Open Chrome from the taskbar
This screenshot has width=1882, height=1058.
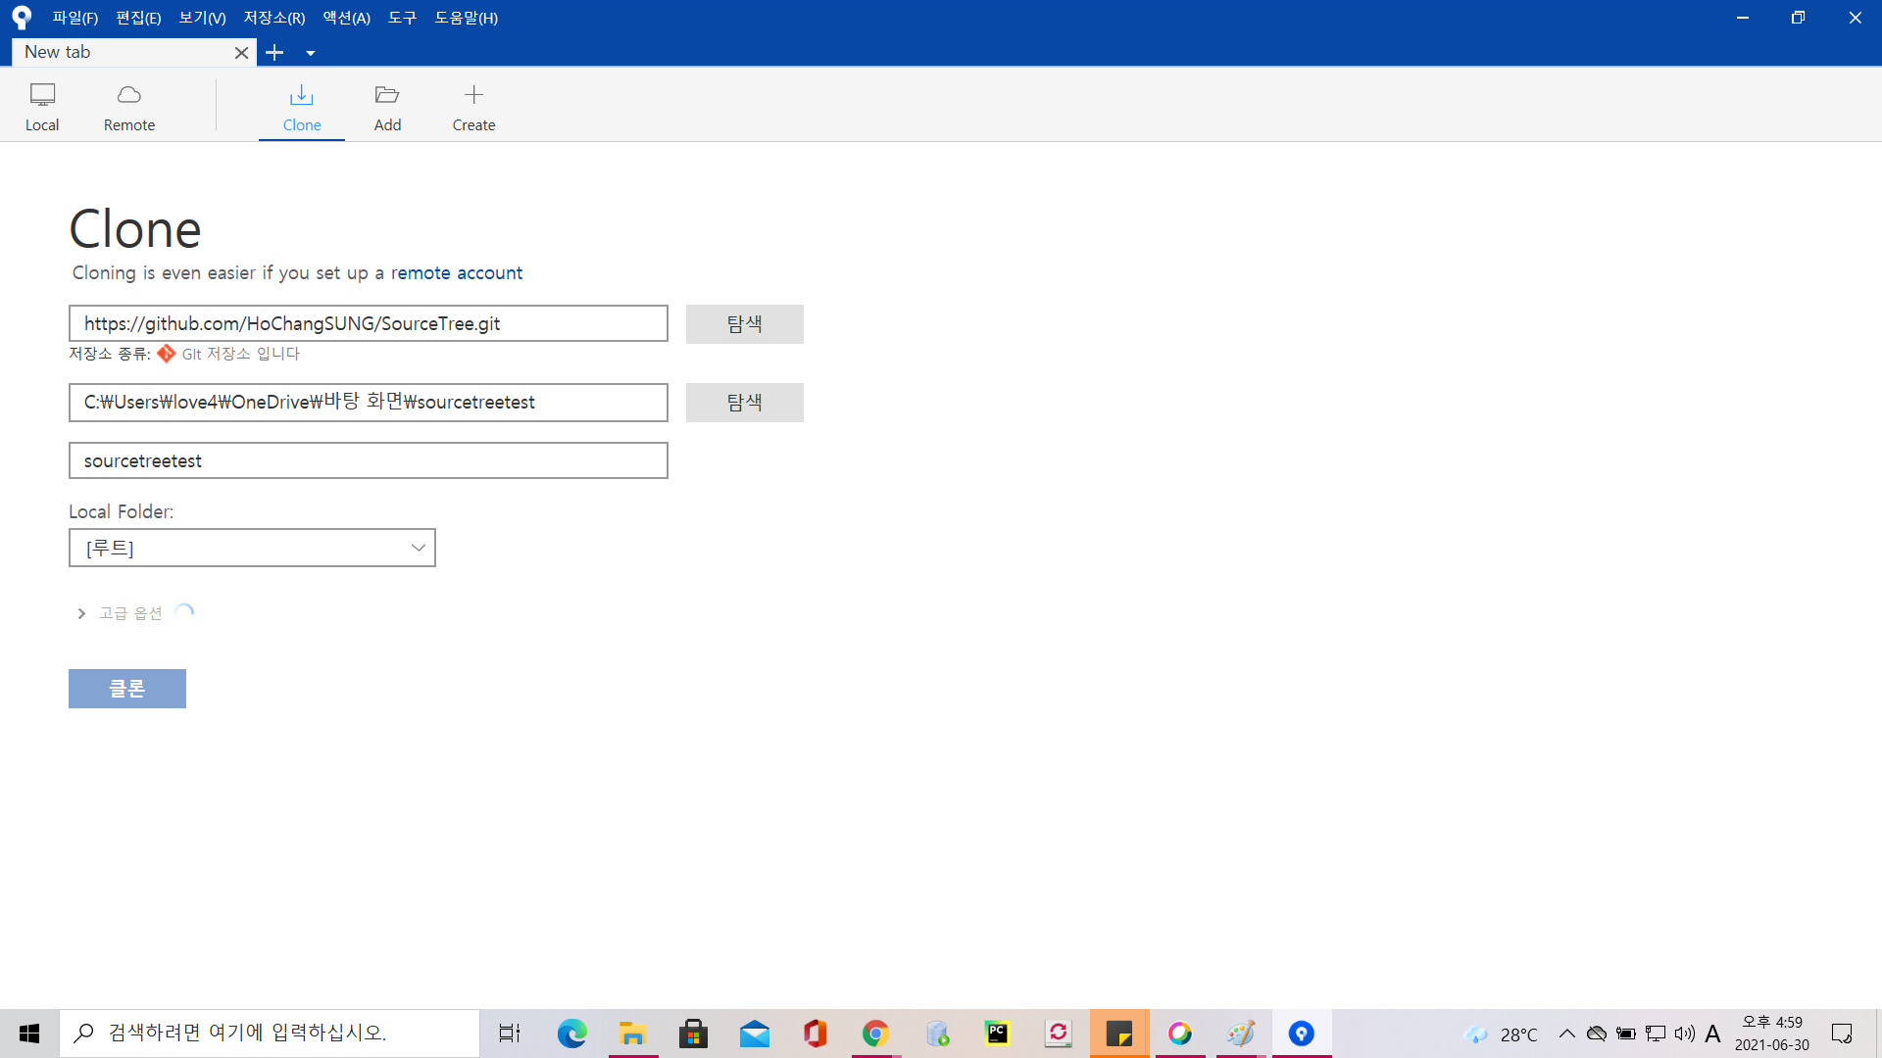point(875,1034)
